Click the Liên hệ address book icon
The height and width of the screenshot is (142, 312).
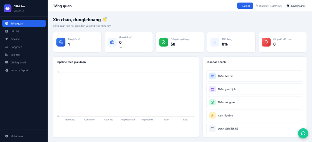pos(7,31)
